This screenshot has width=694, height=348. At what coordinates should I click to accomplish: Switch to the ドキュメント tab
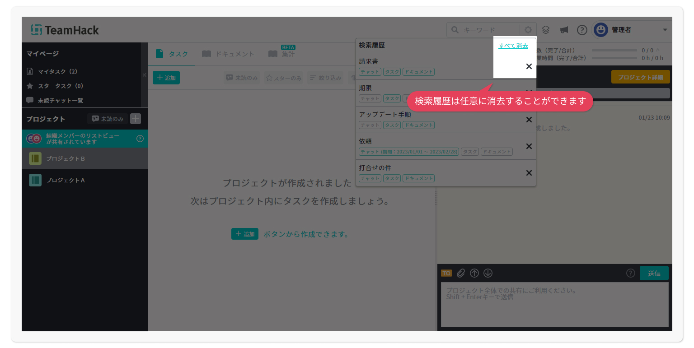coord(228,54)
